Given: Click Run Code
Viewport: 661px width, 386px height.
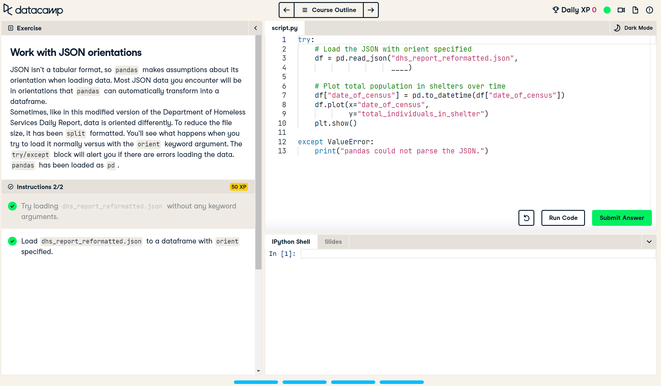Looking at the screenshot, I should point(563,218).
